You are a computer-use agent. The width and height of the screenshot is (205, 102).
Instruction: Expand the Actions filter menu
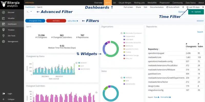[200, 21]
